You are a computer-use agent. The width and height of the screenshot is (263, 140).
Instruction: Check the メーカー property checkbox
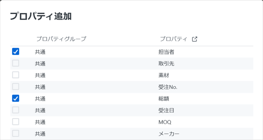click(16, 134)
